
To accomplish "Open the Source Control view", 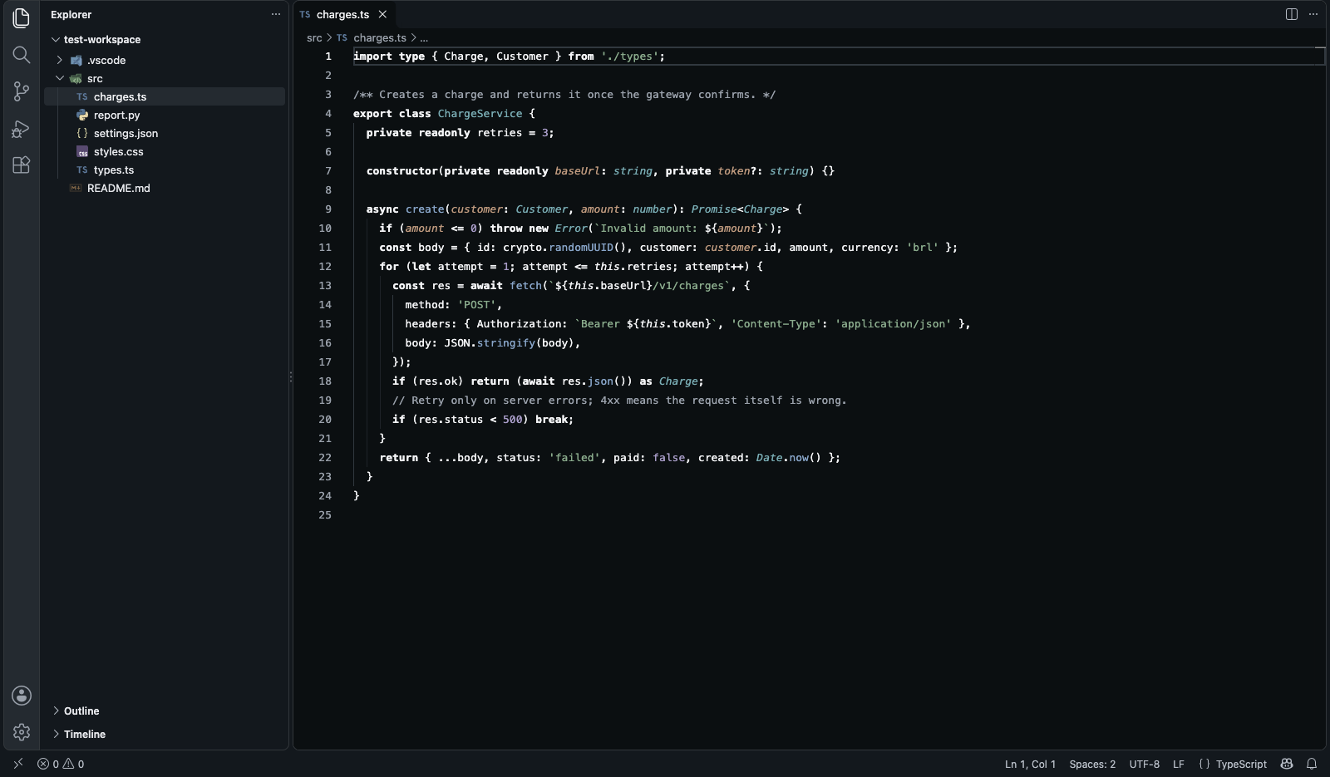I will (x=22, y=91).
